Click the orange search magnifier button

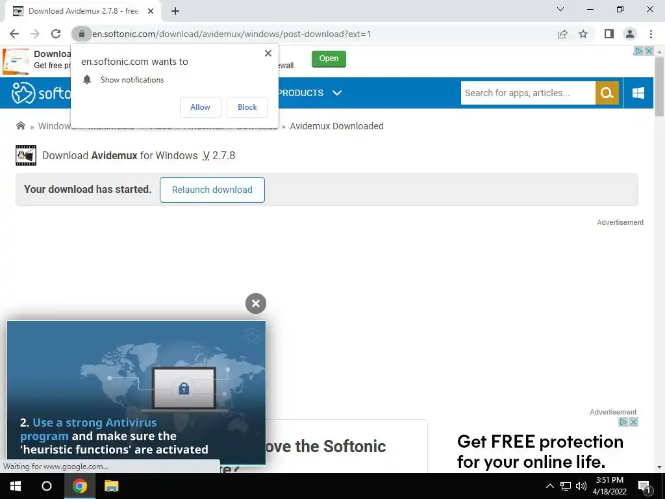pos(607,93)
